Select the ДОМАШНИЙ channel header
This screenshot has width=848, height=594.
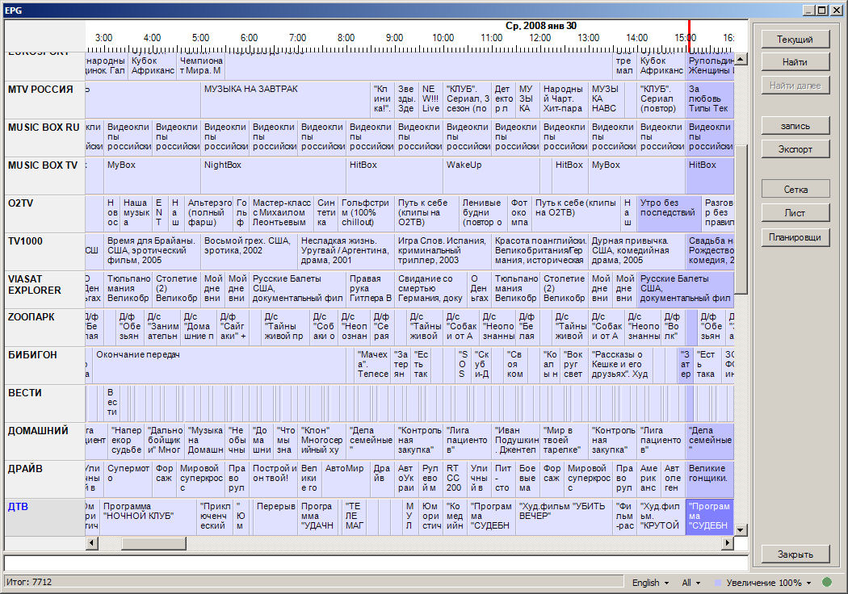tap(45, 441)
